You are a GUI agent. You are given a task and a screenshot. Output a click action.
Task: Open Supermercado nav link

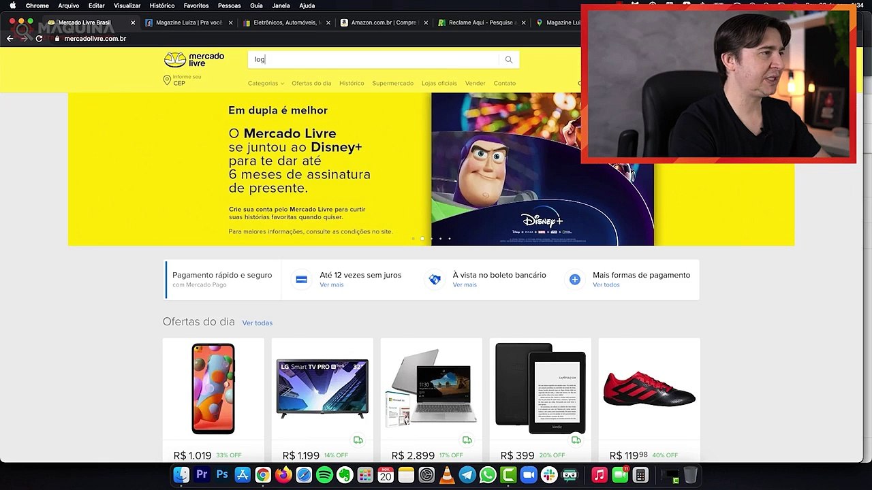(x=392, y=83)
